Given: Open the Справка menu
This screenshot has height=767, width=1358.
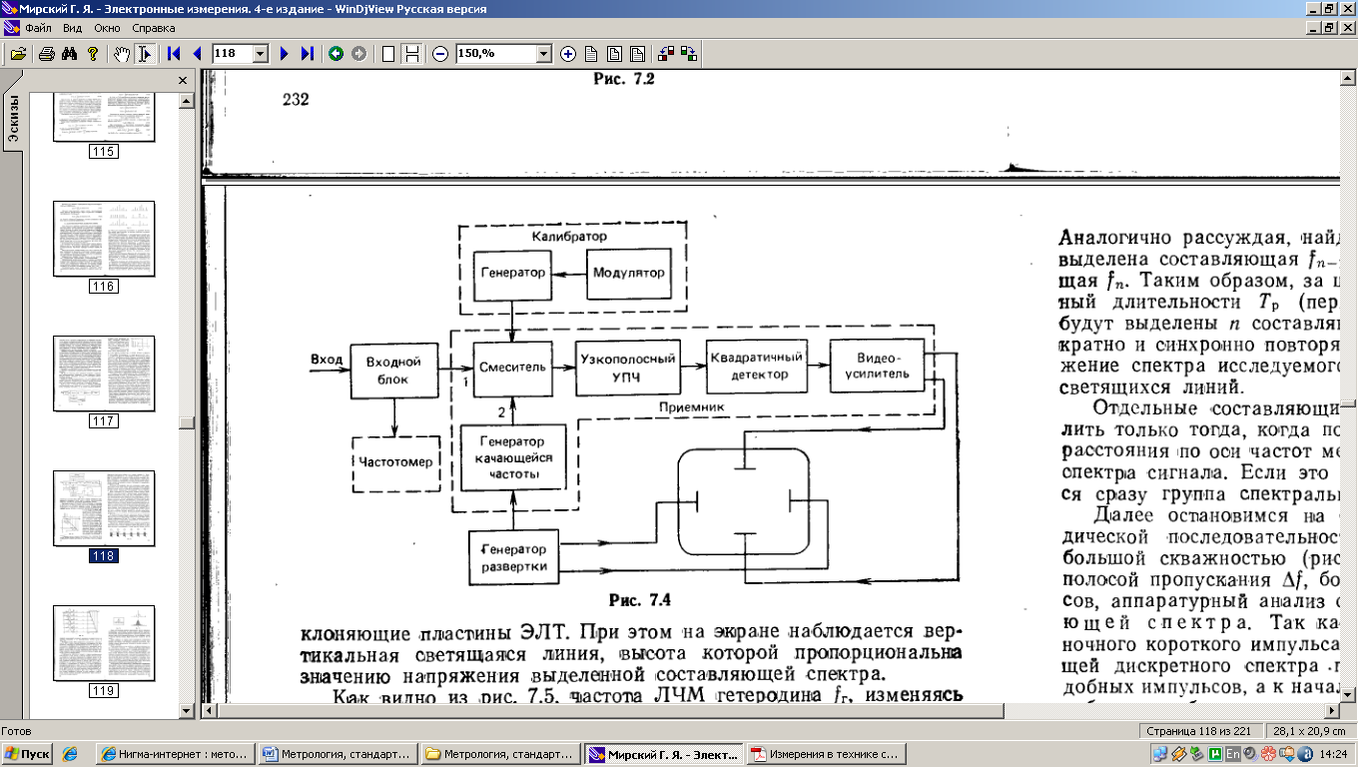Looking at the screenshot, I should click(x=153, y=28).
